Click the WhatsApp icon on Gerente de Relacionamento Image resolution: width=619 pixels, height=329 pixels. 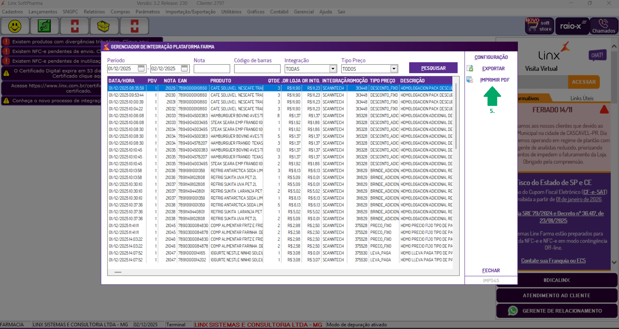[513, 311]
